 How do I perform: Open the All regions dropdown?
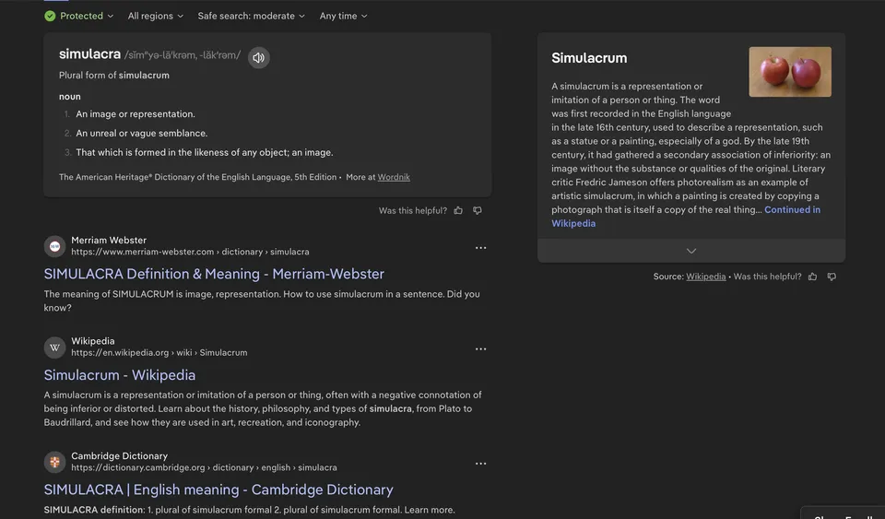click(155, 16)
